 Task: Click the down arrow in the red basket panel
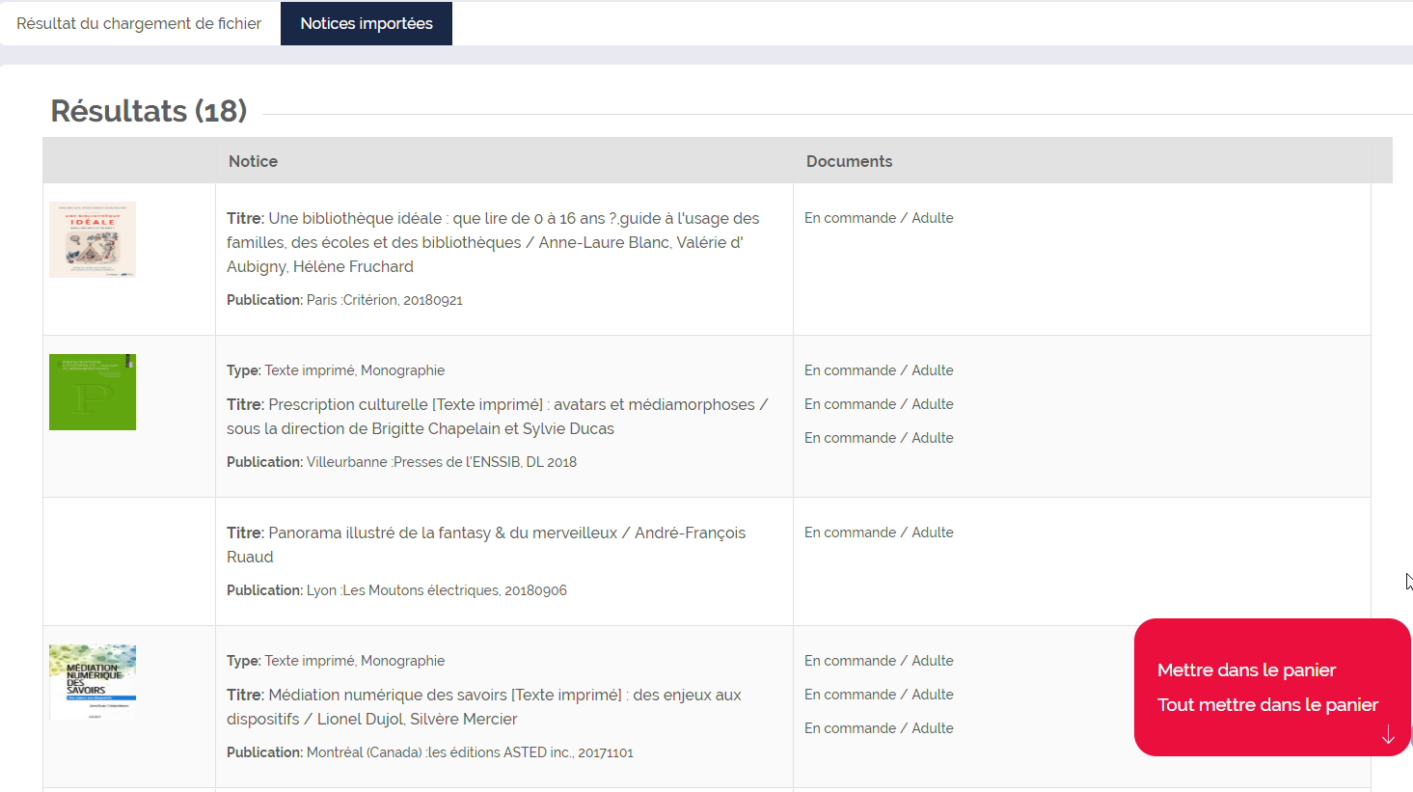1388,736
